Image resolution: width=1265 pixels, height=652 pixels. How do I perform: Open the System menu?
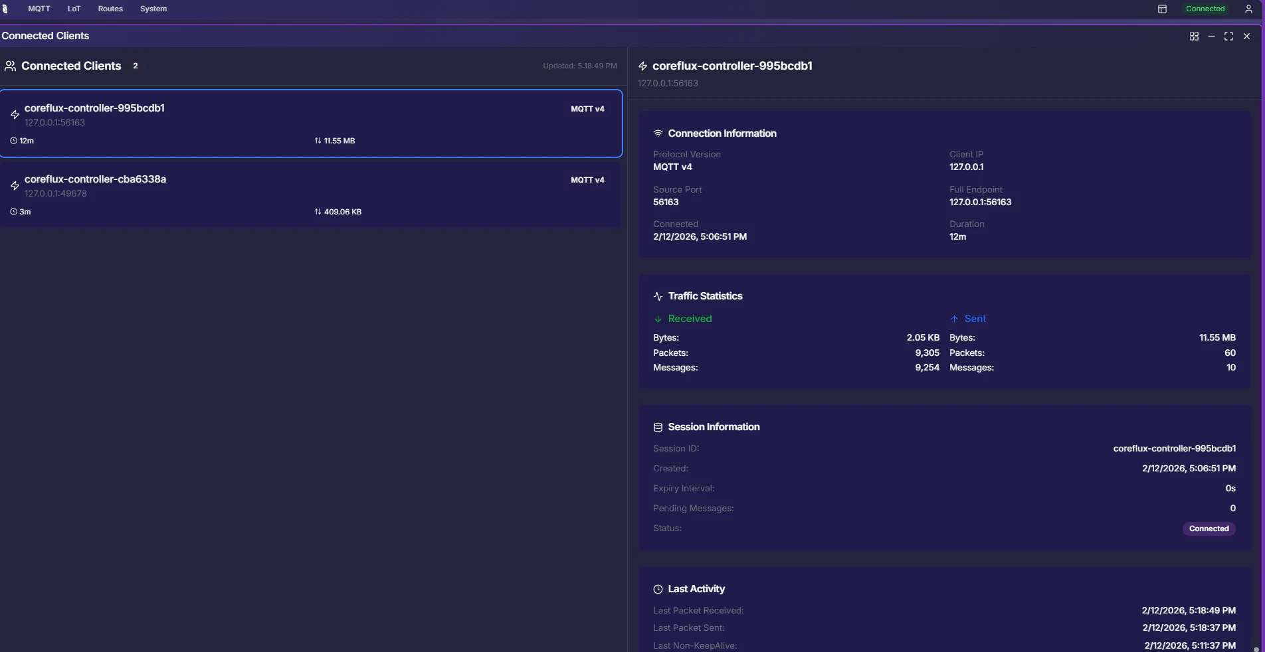pyautogui.click(x=153, y=9)
